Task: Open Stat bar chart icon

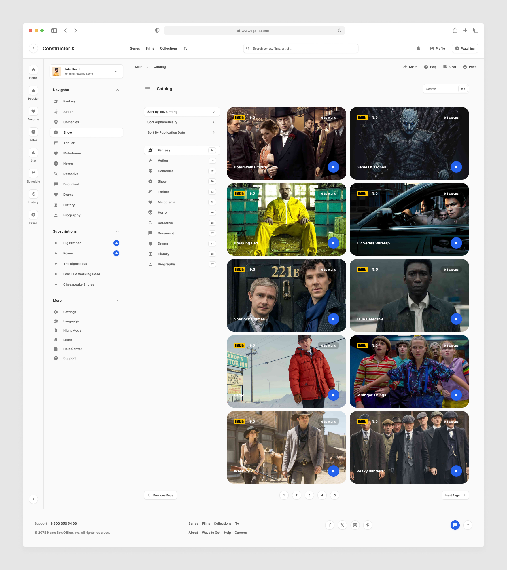Action: [33, 153]
